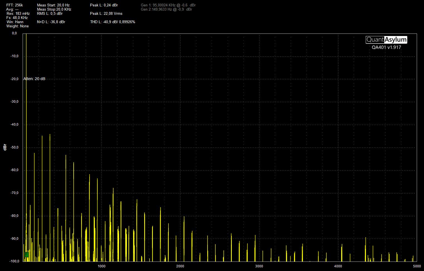Viewport: 424px width, 271px height.
Task: Click the green F fundamental marker
Action: pyautogui.click(x=26, y=255)
